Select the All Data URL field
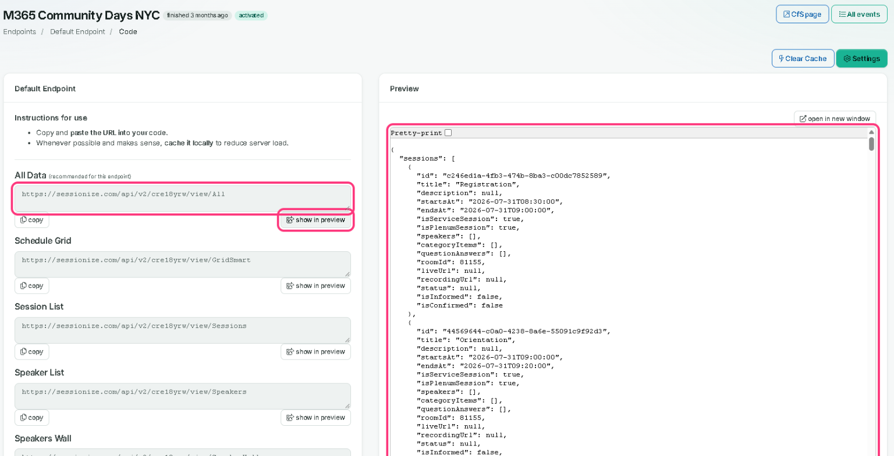Screen dimensions: 894x456 point(183,198)
